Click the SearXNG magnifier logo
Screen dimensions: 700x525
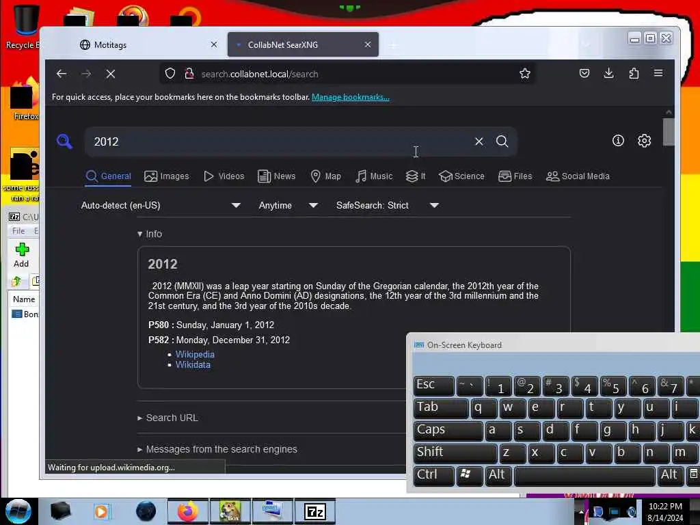[x=64, y=141]
